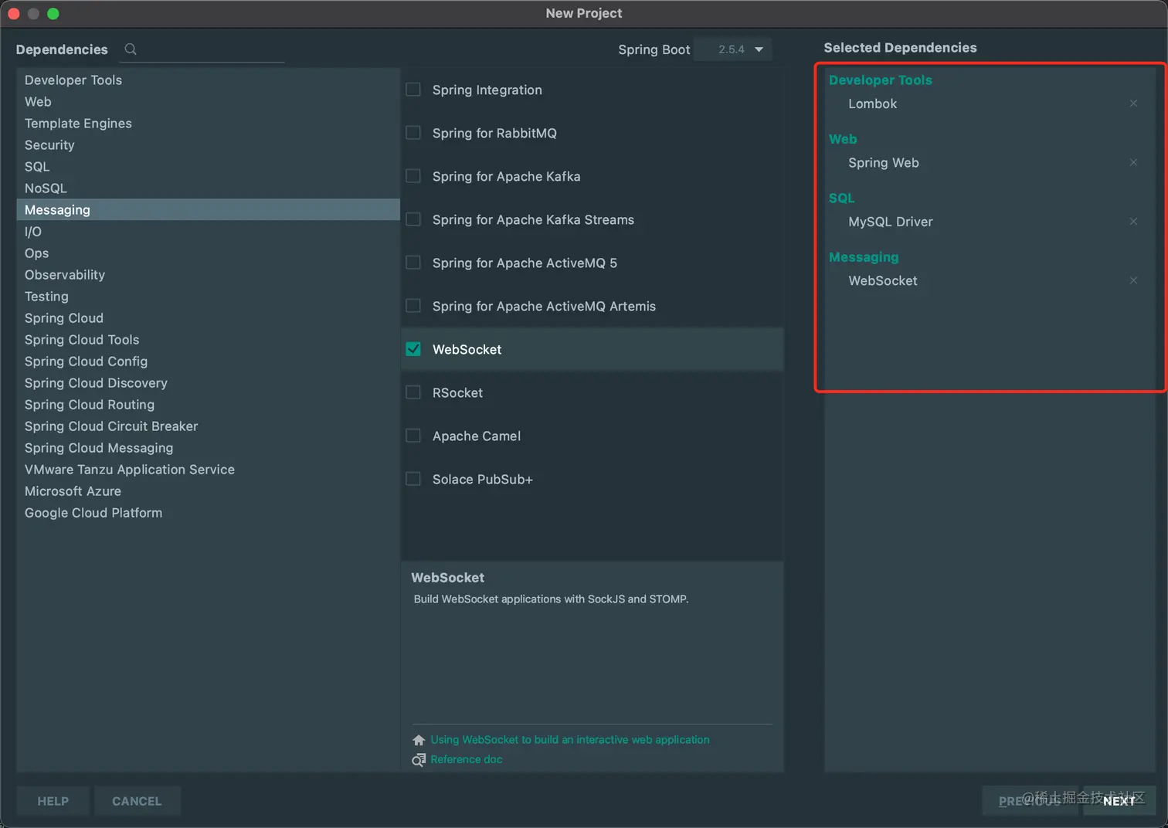
Task: Proceed with the NEXT button
Action: pyautogui.click(x=1119, y=801)
